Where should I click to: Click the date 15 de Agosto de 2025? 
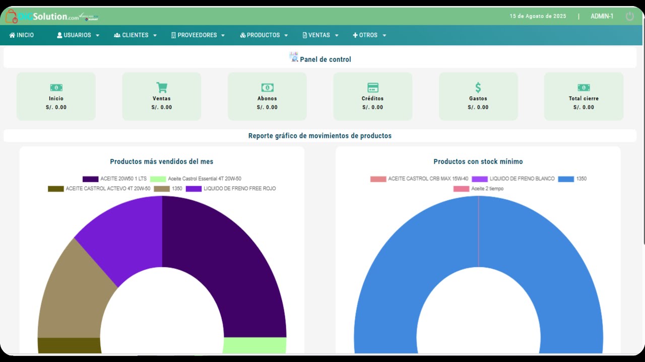pyautogui.click(x=538, y=16)
